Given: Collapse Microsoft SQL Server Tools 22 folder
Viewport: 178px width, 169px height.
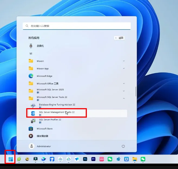Looking at the screenshot, I should pos(124,98).
